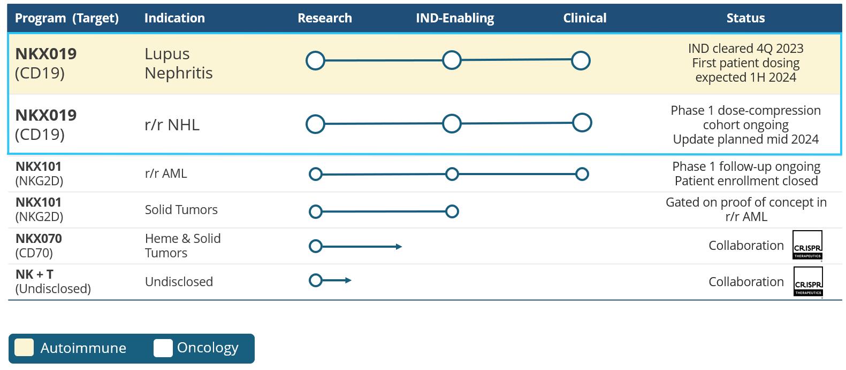Click Research stage circle for r/r AML
846x370 pixels.
coord(316,174)
